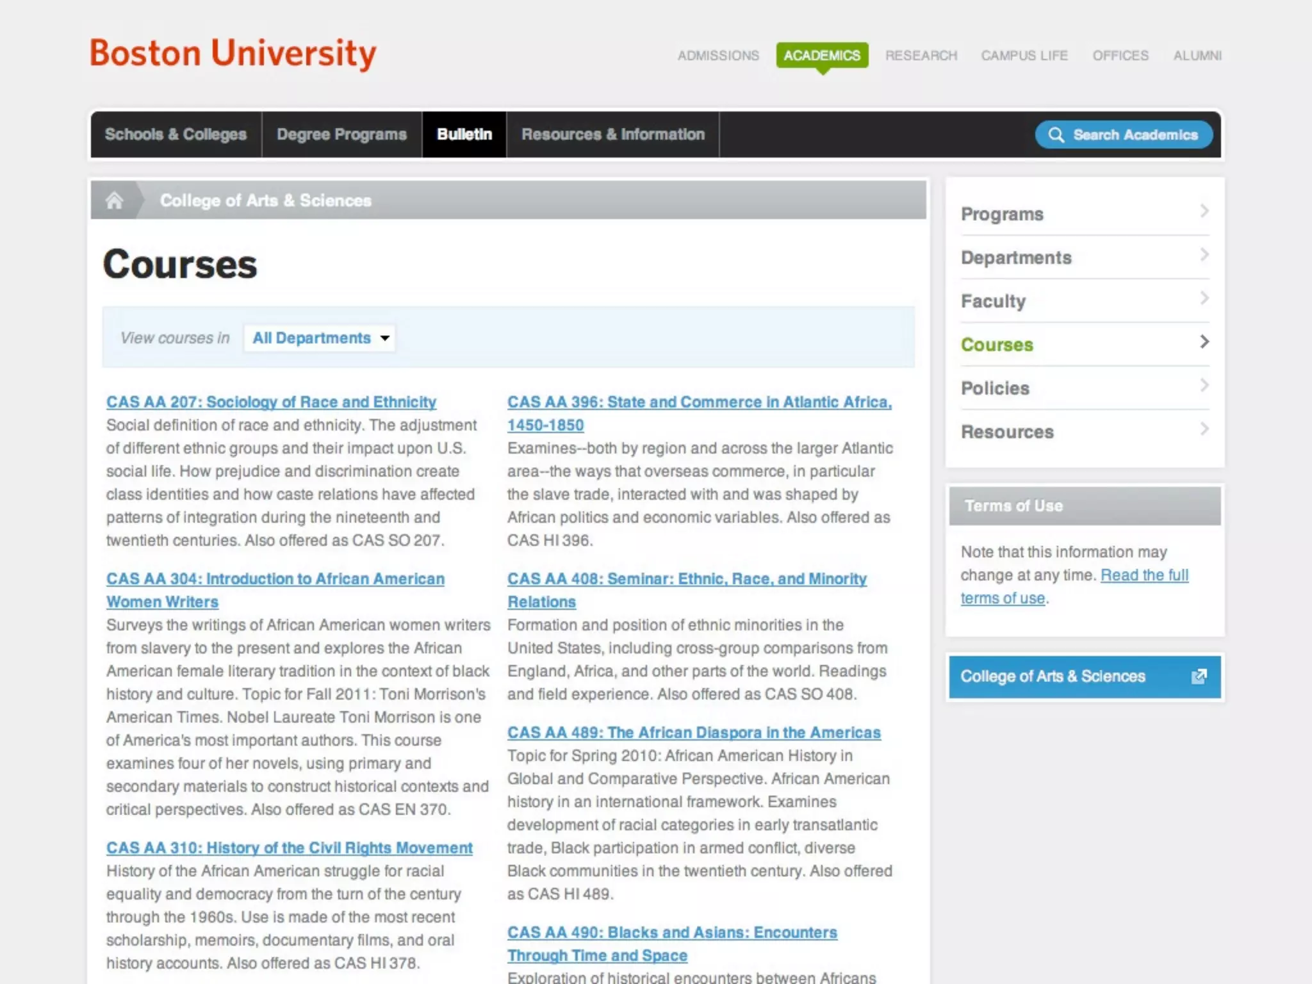This screenshot has width=1312, height=984.
Task: Click chevron arrow beside Faculty
Action: pyautogui.click(x=1204, y=299)
